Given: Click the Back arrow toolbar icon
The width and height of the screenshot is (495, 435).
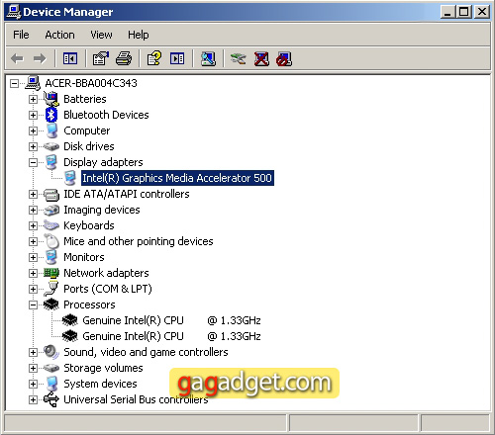Looking at the screenshot, I should pos(17,59).
